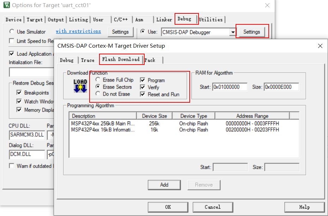Viewport: 328px width, 216px height.
Task: Click the Device Type column header
Action: point(194,116)
